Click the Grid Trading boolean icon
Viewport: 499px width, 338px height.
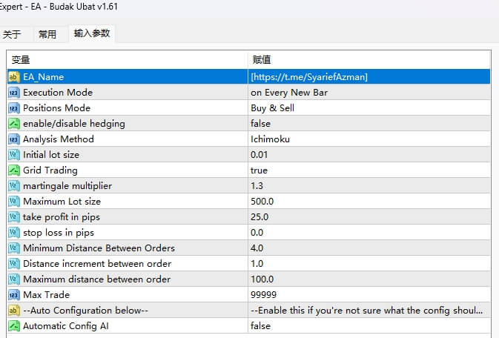pyautogui.click(x=14, y=170)
